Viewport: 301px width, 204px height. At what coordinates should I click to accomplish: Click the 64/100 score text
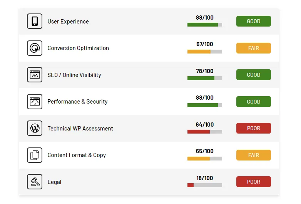[x=205, y=125]
